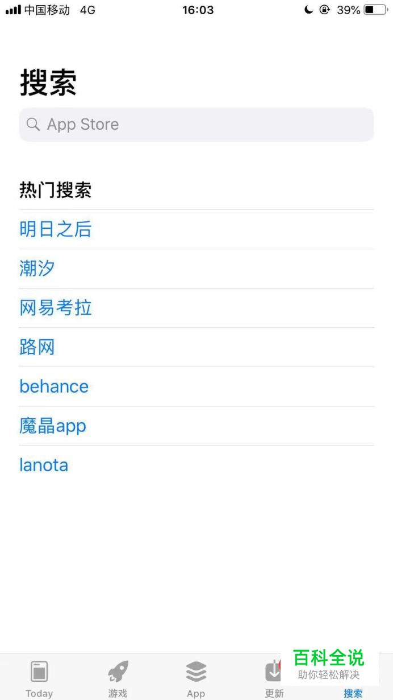The image size is (393, 700).
Task: Tap the cellular signal bars icon
Action: (x=13, y=10)
